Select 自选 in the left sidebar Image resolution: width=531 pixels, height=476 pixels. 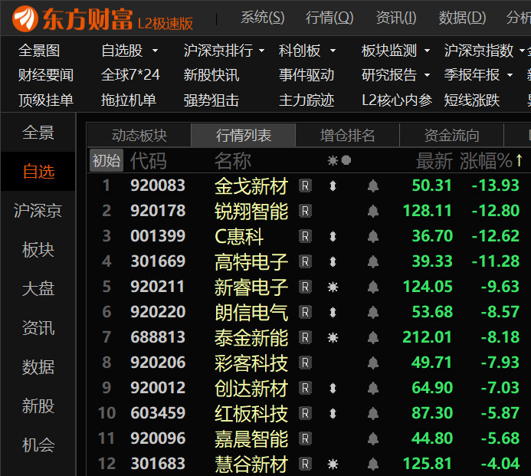38,172
